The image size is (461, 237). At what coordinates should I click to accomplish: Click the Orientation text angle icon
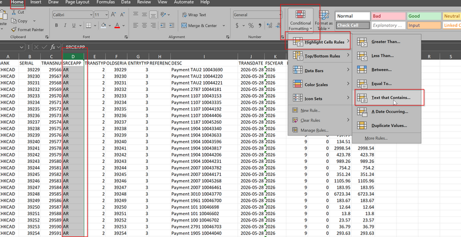tap(163, 14)
